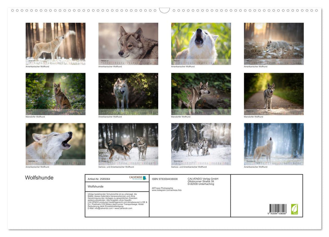Click the Ottobrunner Straße 39 address line
The width and height of the screenshot is (329, 237).
[x=201, y=181]
